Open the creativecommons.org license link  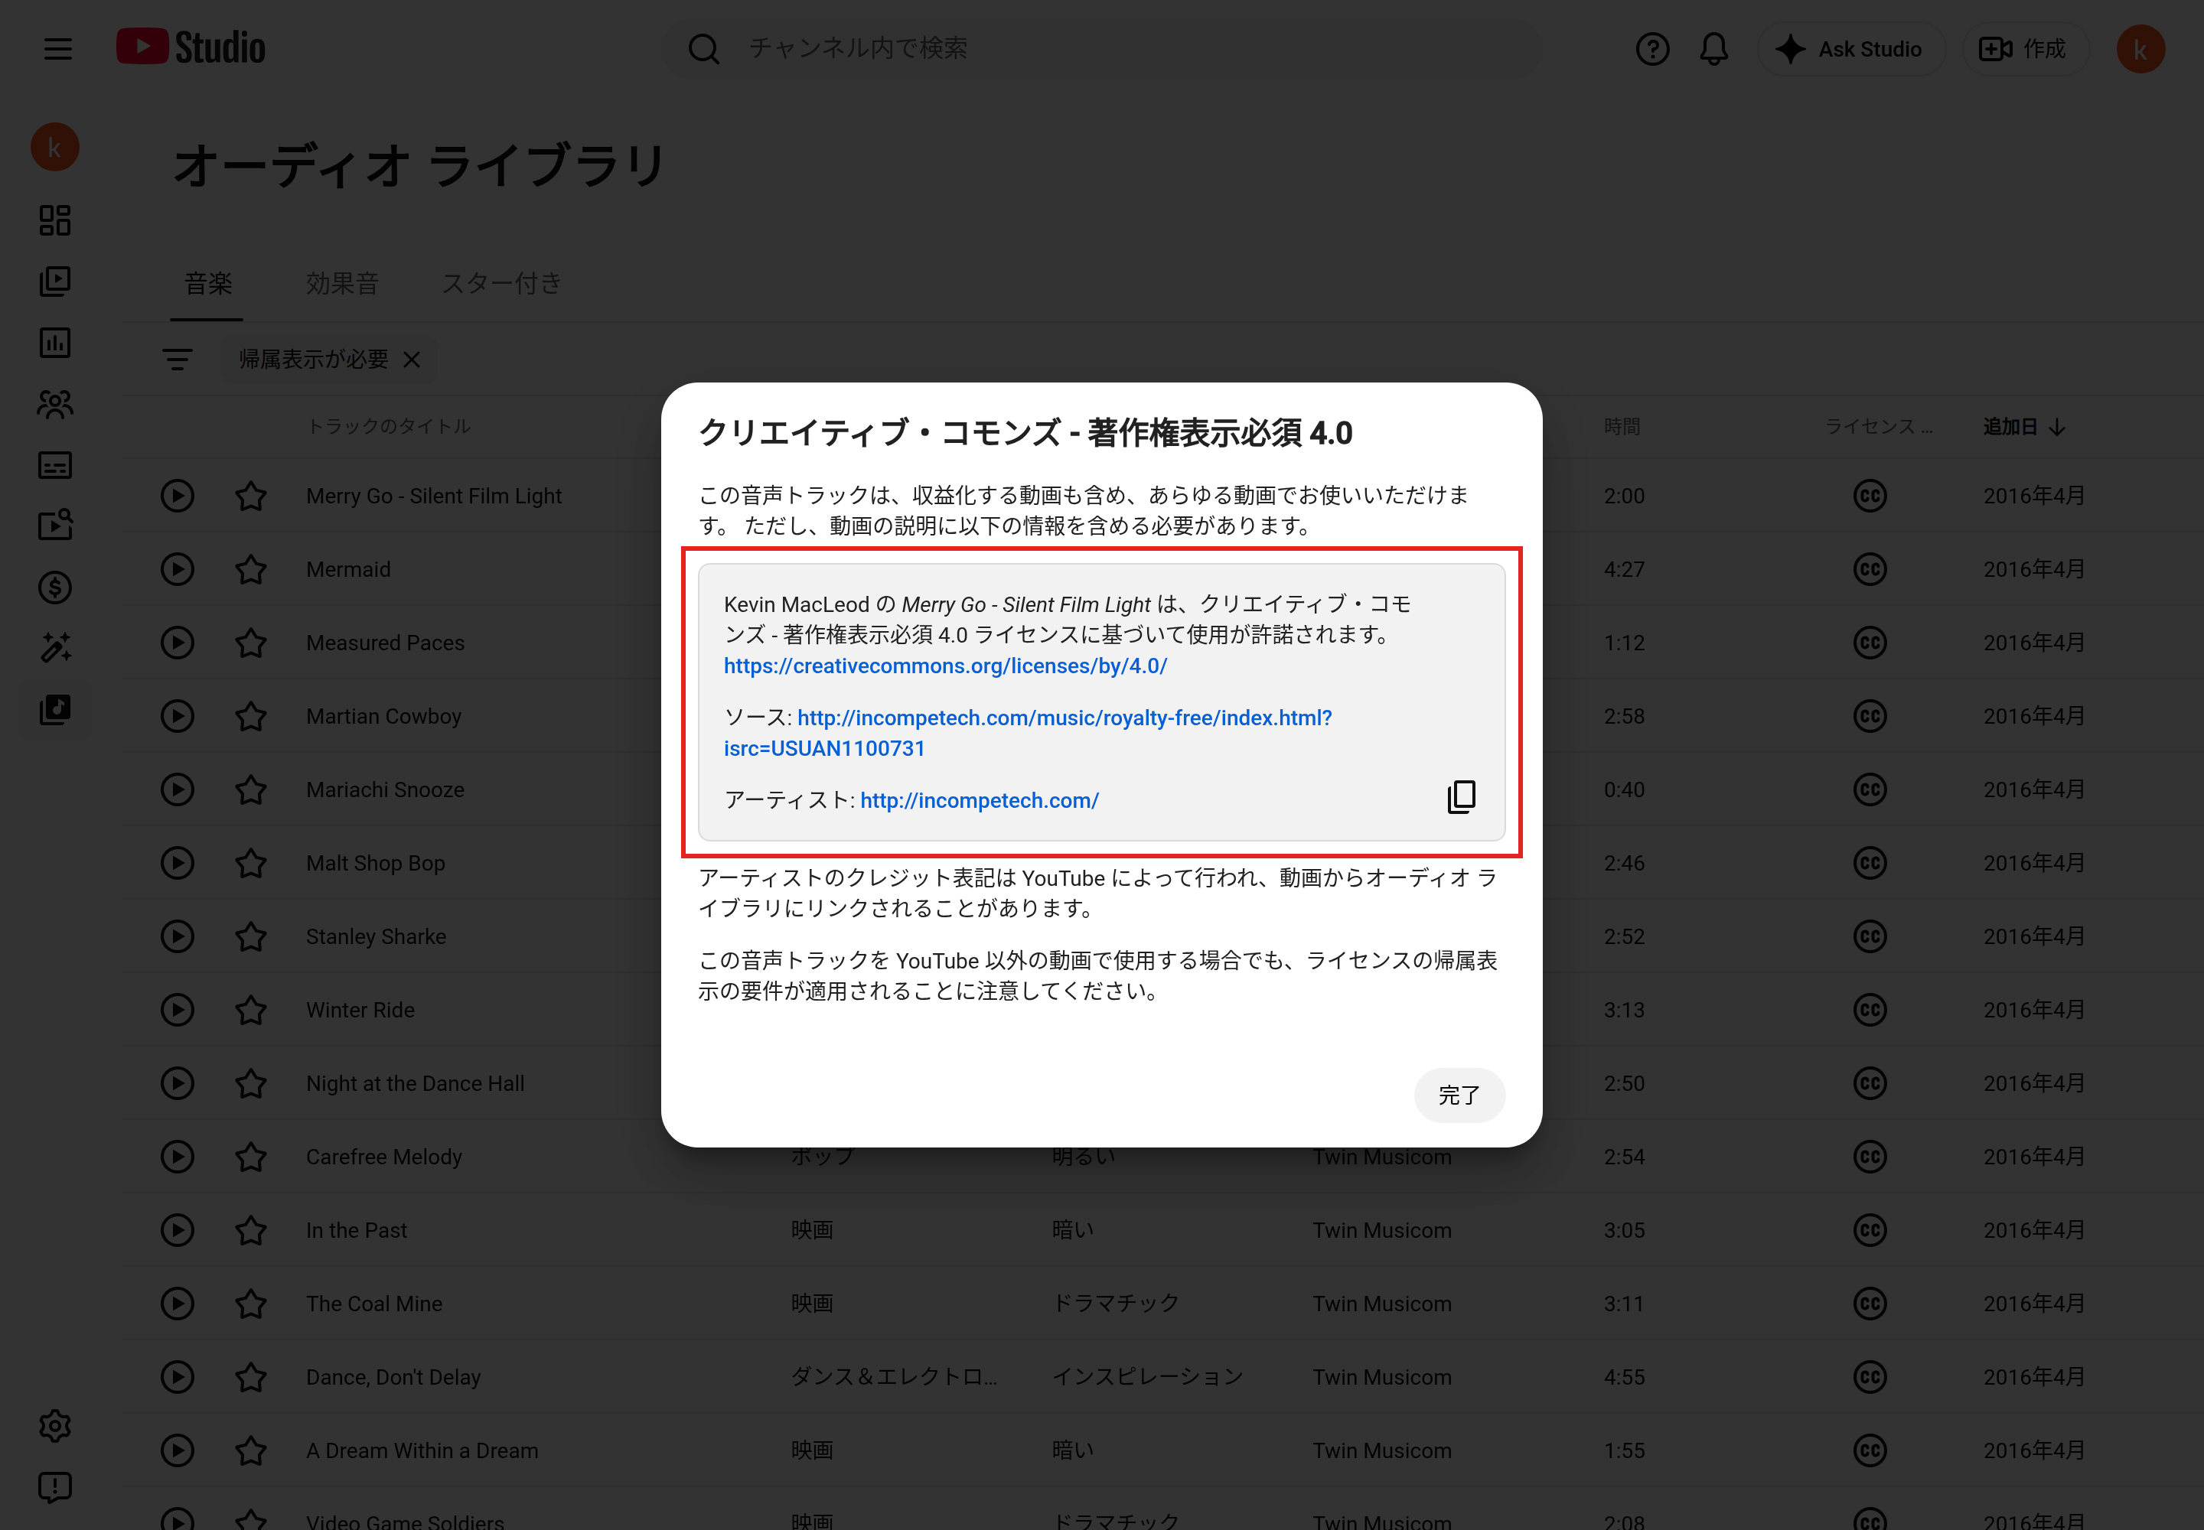click(x=944, y=666)
